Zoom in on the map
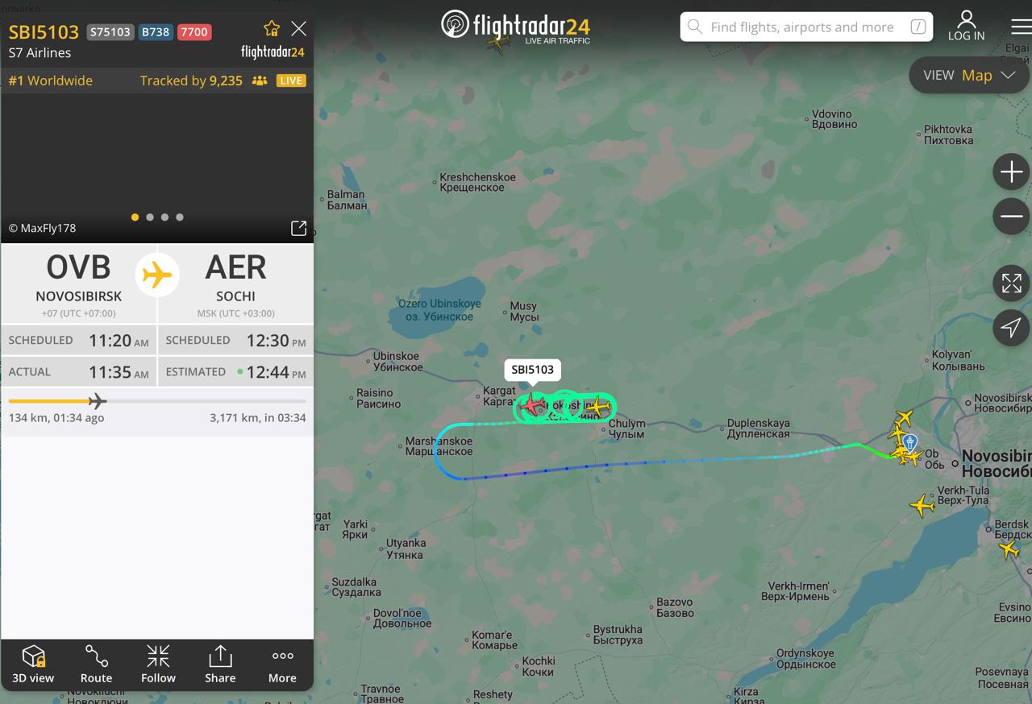The width and height of the screenshot is (1032, 704). [1011, 172]
